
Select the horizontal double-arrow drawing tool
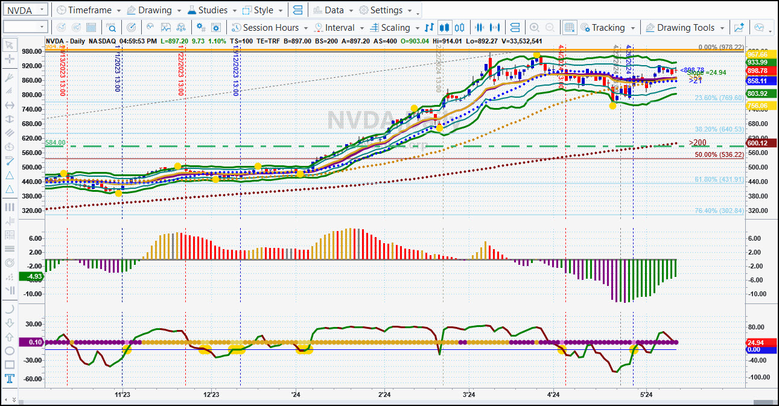10,105
